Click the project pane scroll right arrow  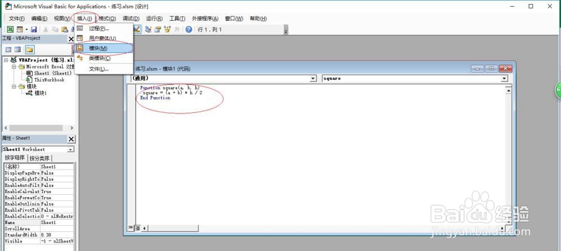point(72,128)
